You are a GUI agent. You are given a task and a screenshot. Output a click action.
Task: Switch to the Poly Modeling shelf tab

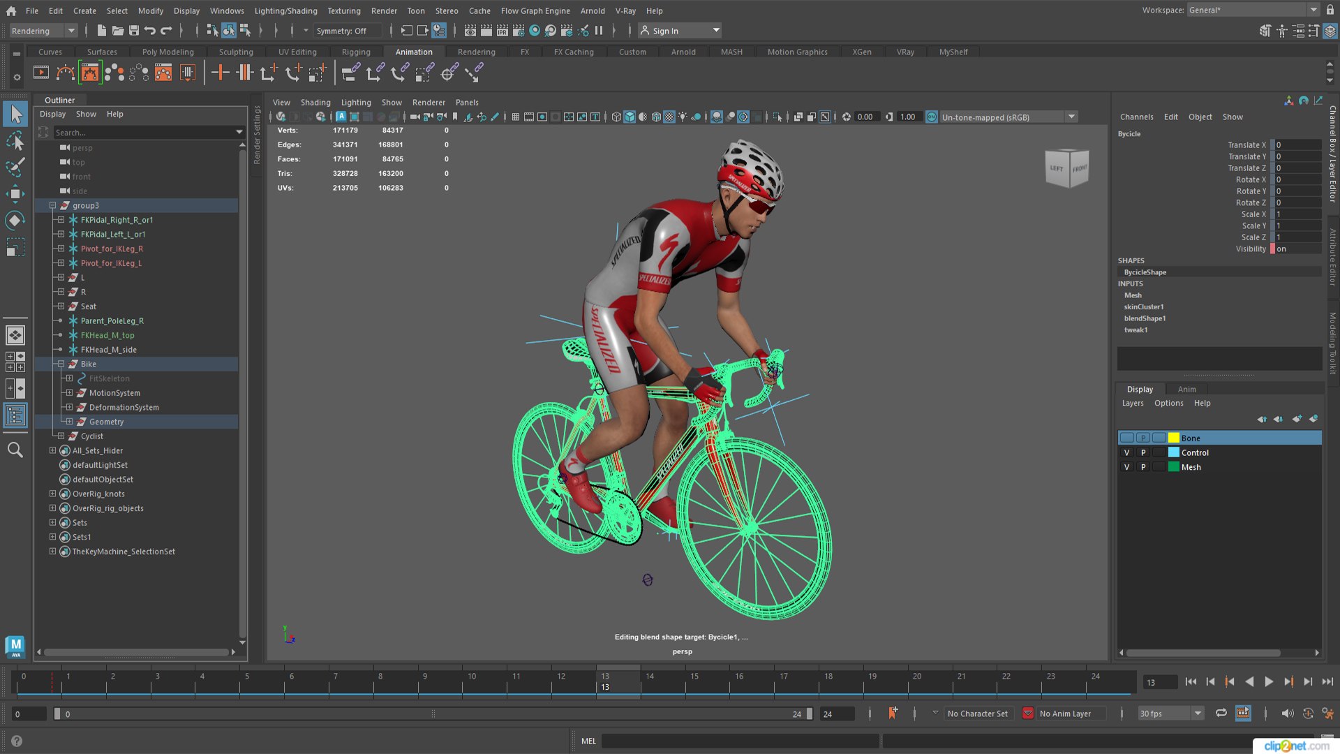[167, 52]
